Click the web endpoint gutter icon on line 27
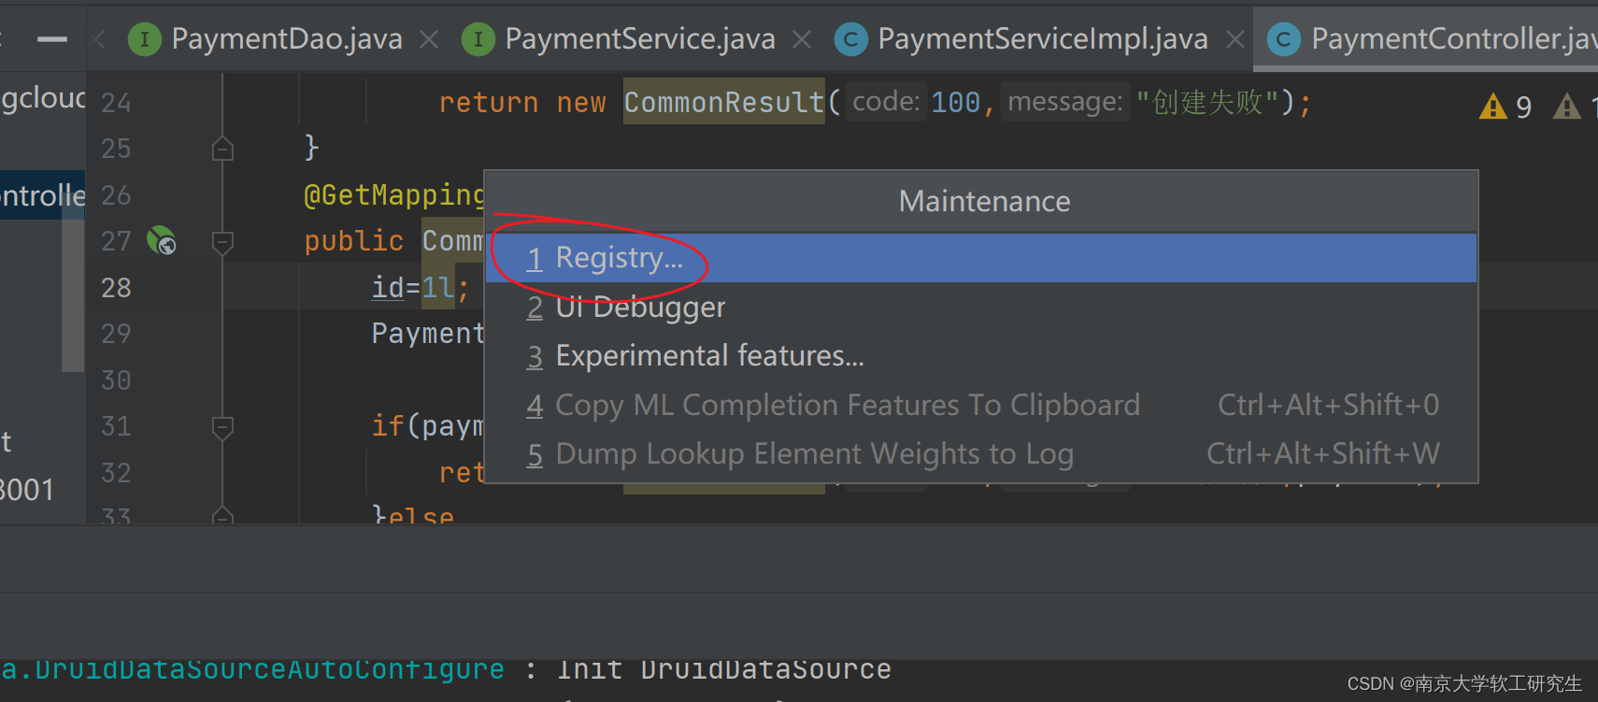 [x=162, y=240]
